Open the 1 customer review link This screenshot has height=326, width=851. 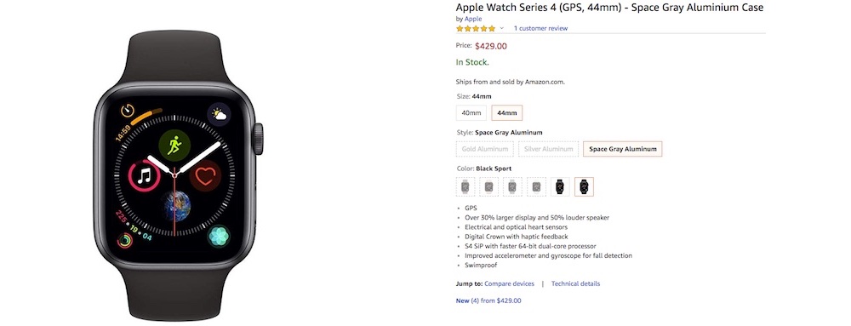point(540,28)
